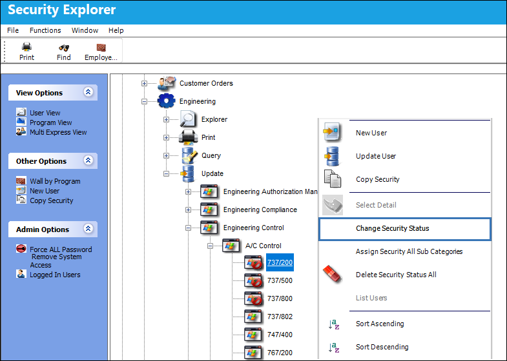The image size is (507, 361).
Task: Click the red Force ALL Password icon
Action: (x=21, y=248)
